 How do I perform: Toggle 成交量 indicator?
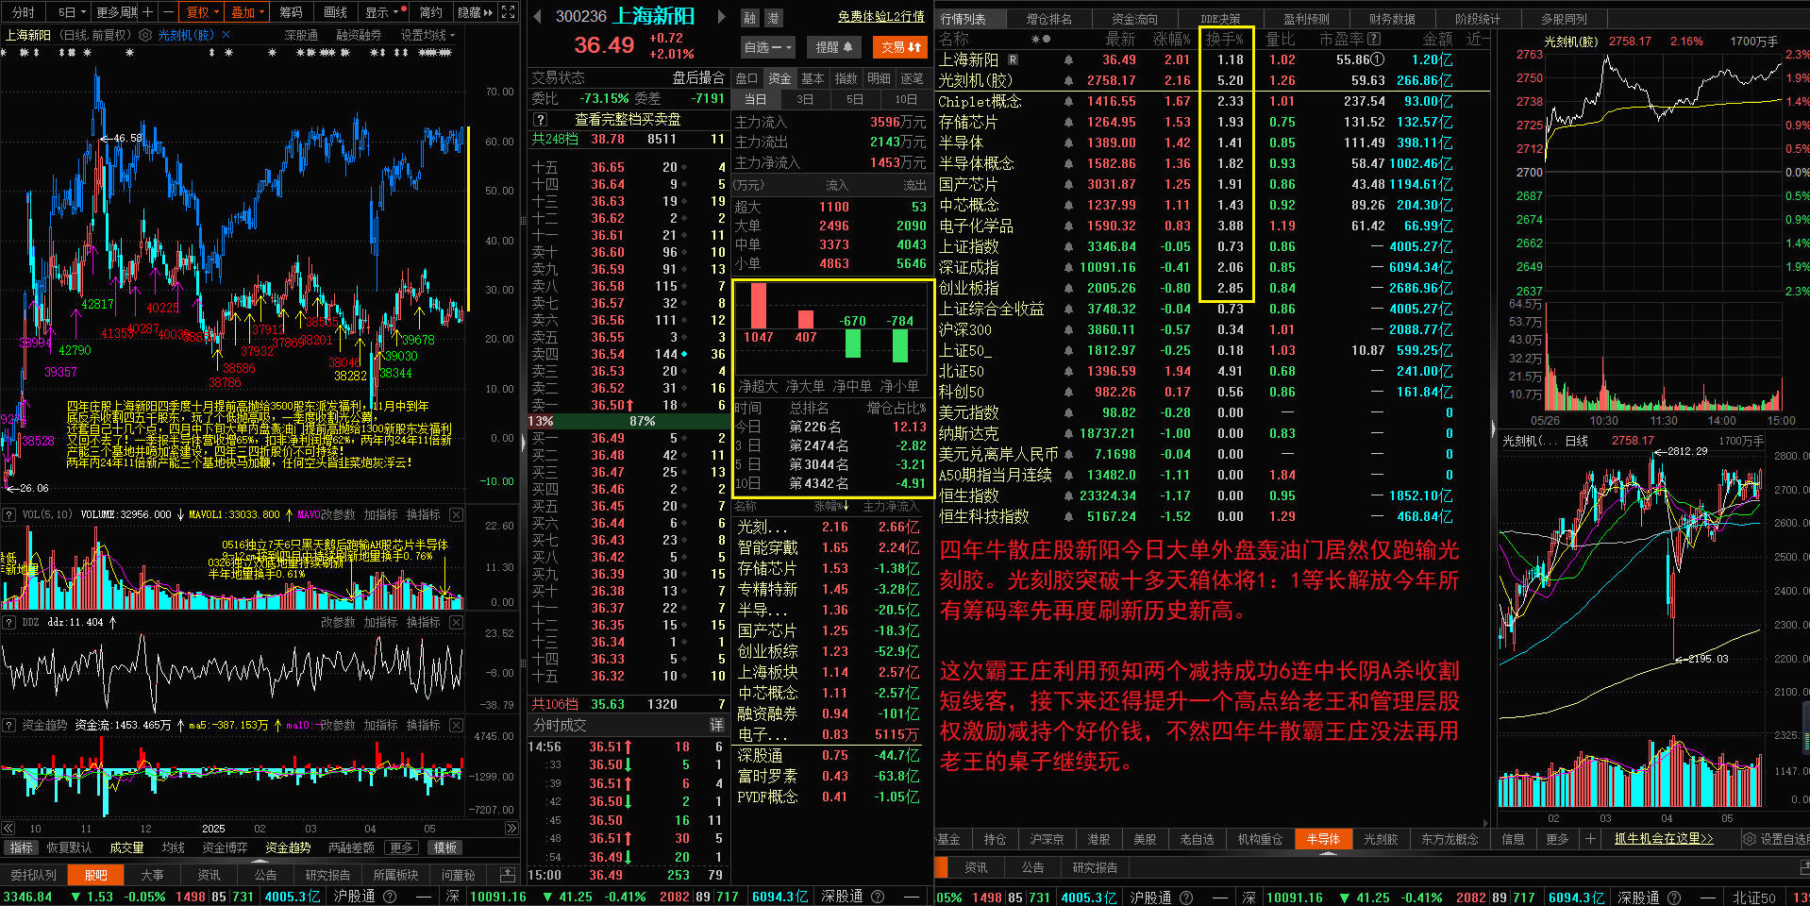[126, 847]
